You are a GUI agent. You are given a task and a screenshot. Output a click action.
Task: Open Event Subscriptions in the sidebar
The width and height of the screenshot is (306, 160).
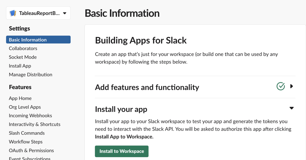click(x=30, y=158)
